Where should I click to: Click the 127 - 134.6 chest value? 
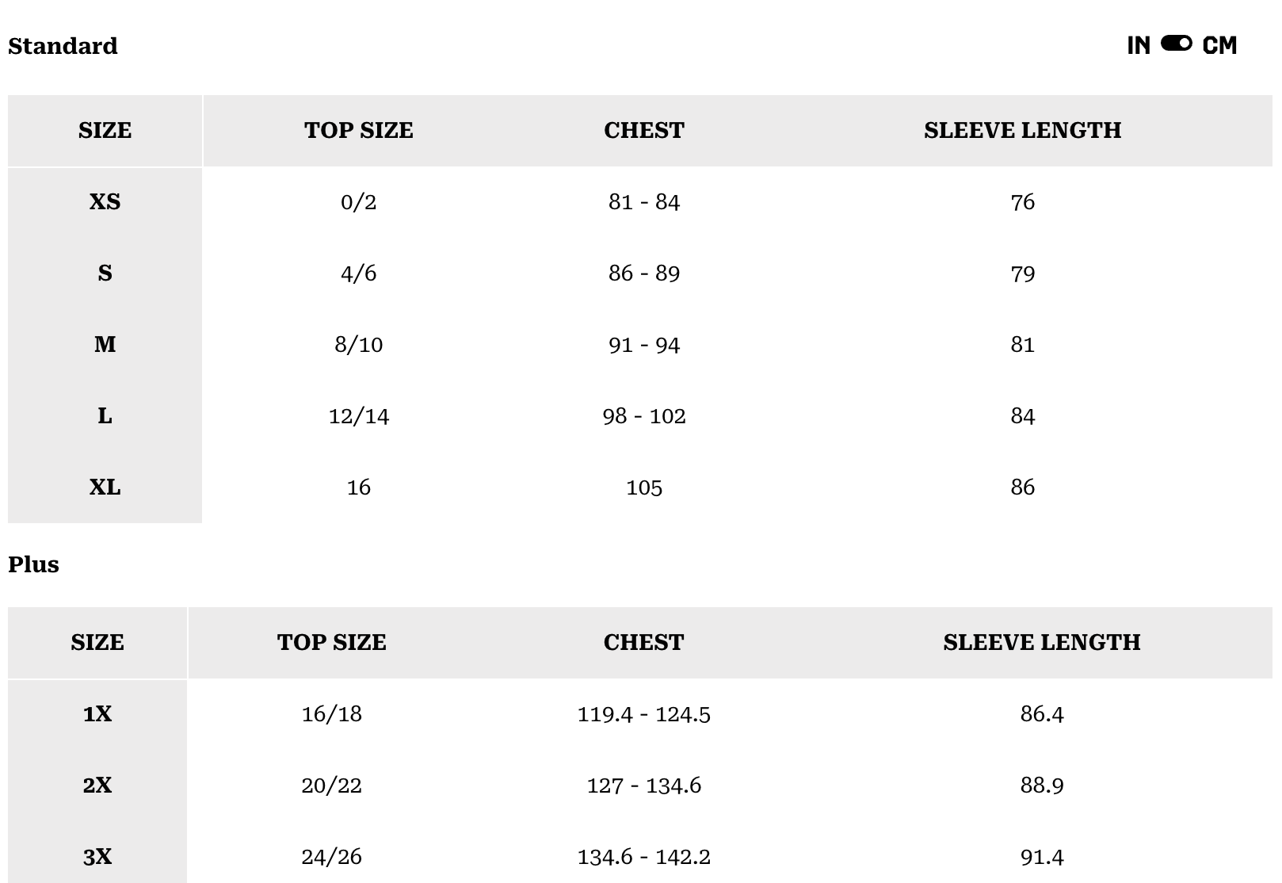(x=643, y=786)
